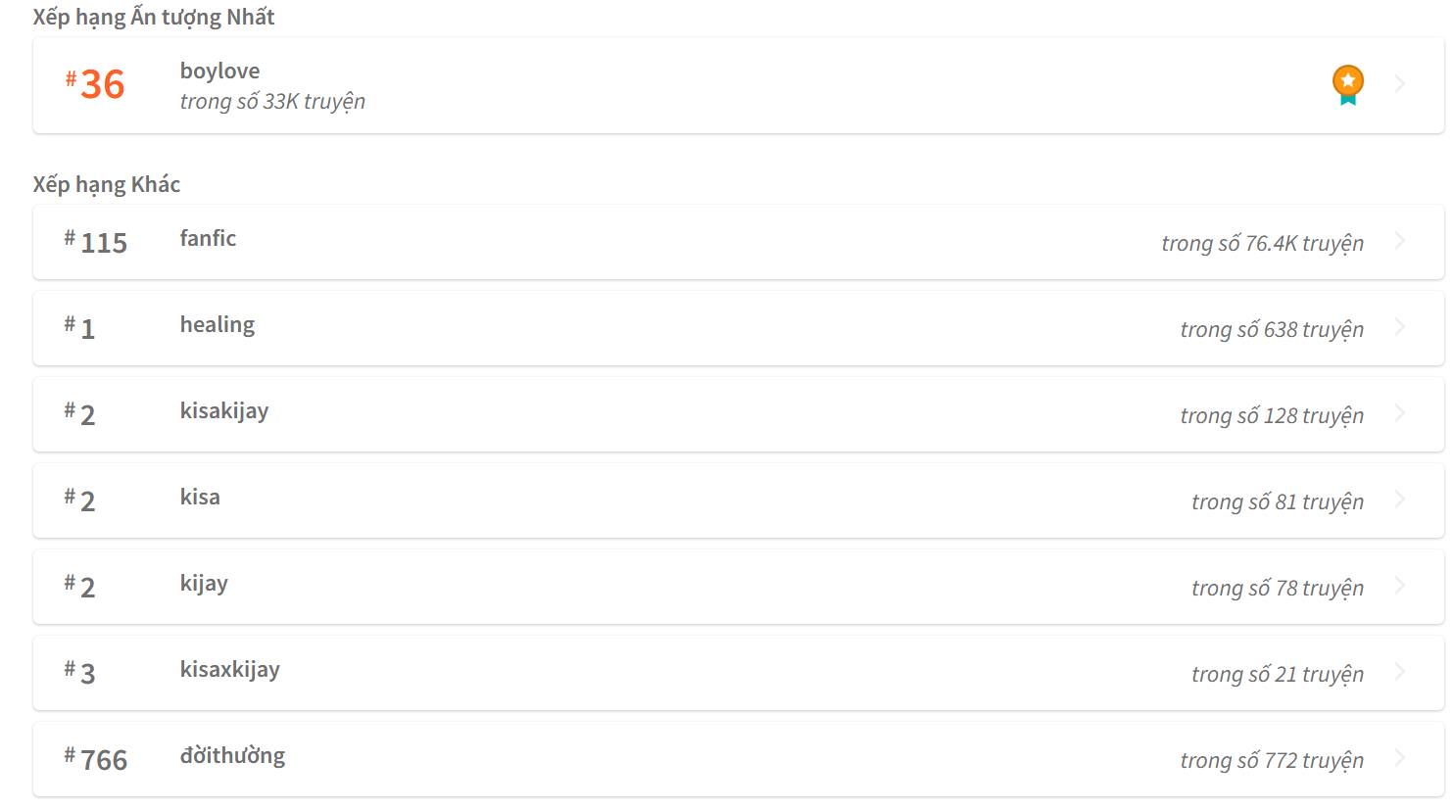Image resolution: width=1453 pixels, height=809 pixels.
Task: Choose the kisaxkijay tag
Action: click(x=229, y=670)
